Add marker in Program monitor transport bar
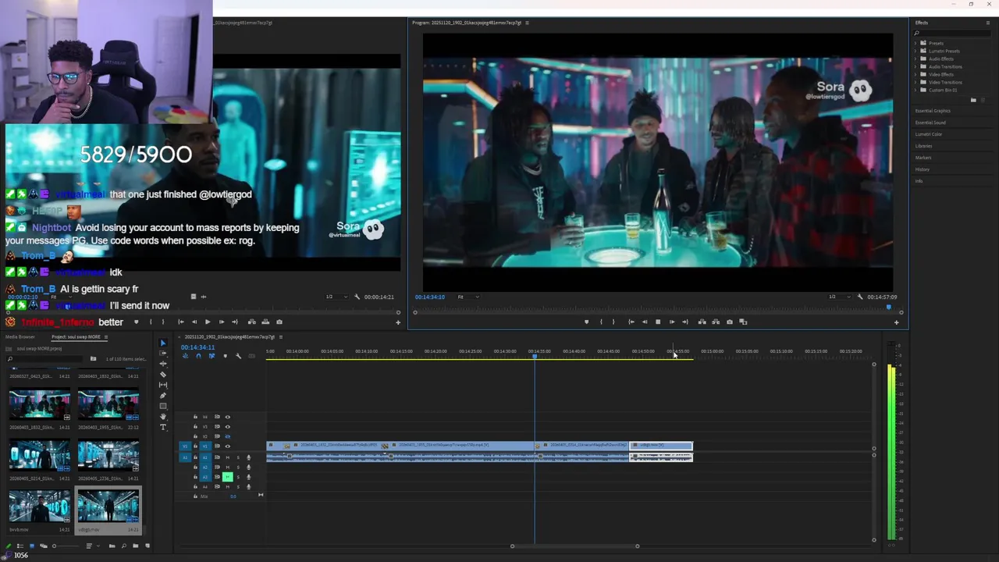 [587, 322]
